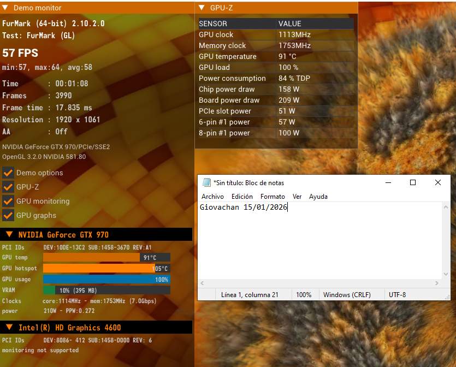The width and height of the screenshot is (456, 367).
Task: Click the Notepad vertical scrollbar up arrow
Action: coord(446,207)
